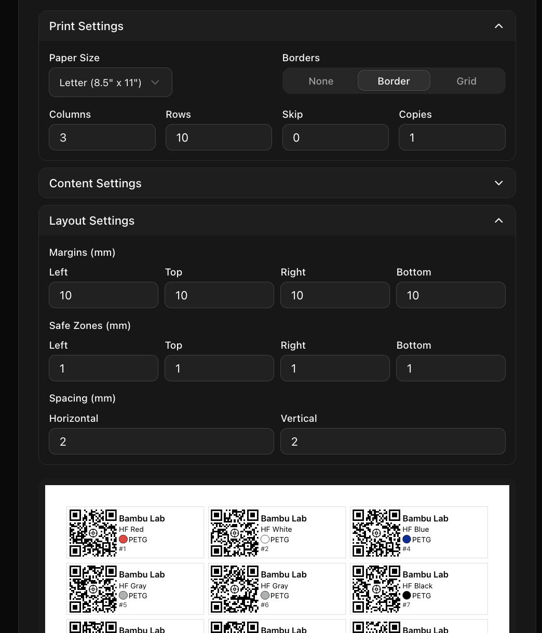The height and width of the screenshot is (633, 542).
Task: Click the HF White text in preview
Action: click(x=276, y=529)
